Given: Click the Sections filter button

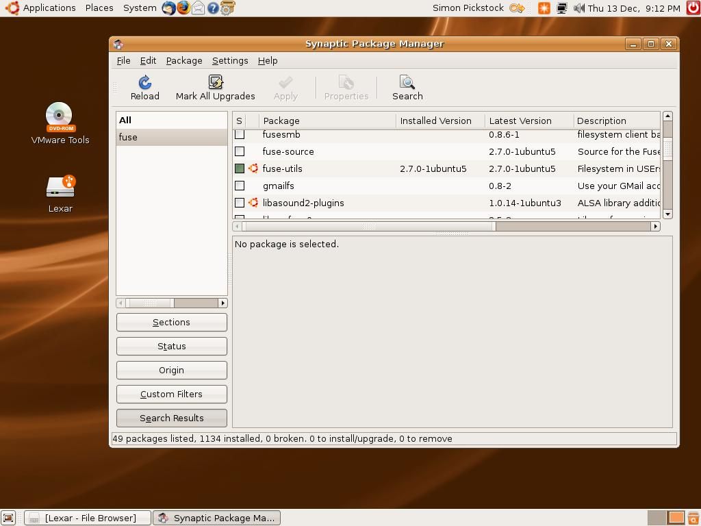Looking at the screenshot, I should pos(171,322).
